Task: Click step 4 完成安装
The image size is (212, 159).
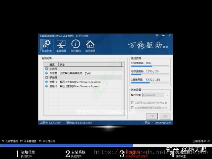Action: coord(180,154)
